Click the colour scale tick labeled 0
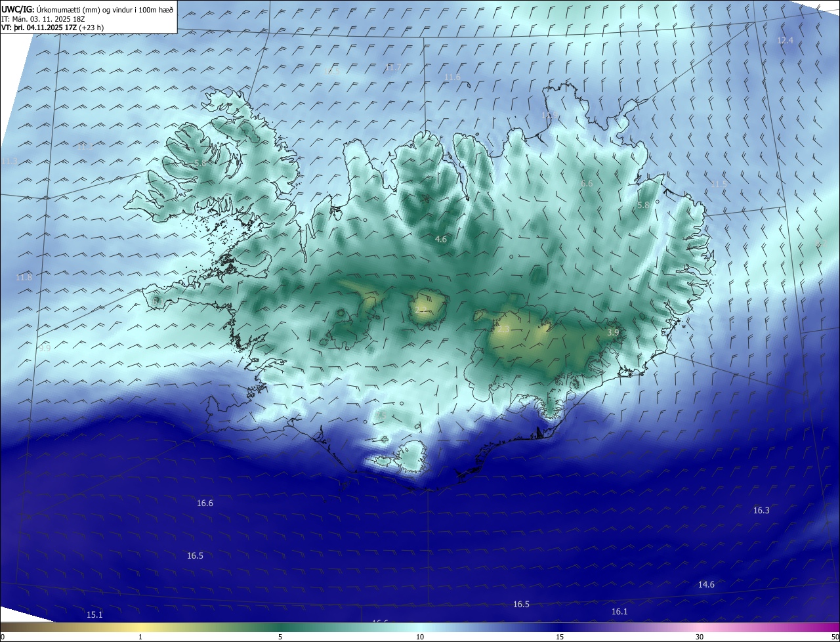This screenshot has width=840, height=642. click(2, 637)
